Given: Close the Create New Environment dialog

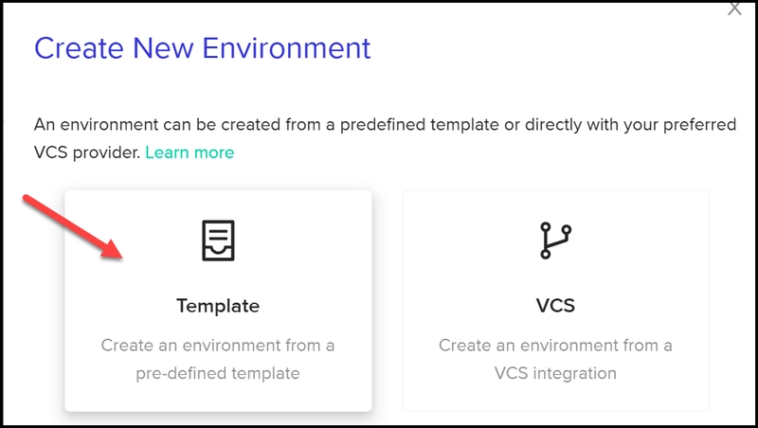Looking at the screenshot, I should click(x=735, y=8).
